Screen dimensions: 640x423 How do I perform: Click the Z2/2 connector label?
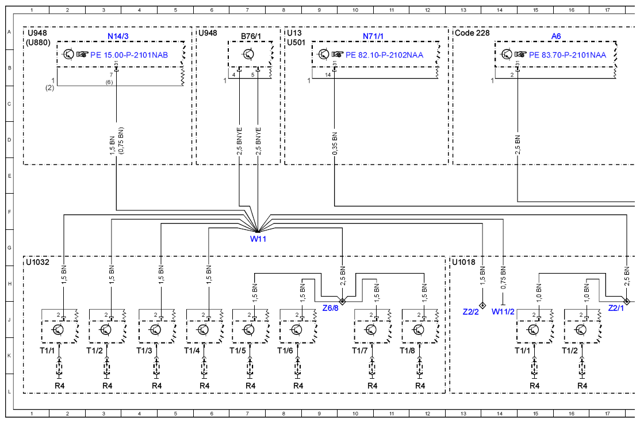470,312
